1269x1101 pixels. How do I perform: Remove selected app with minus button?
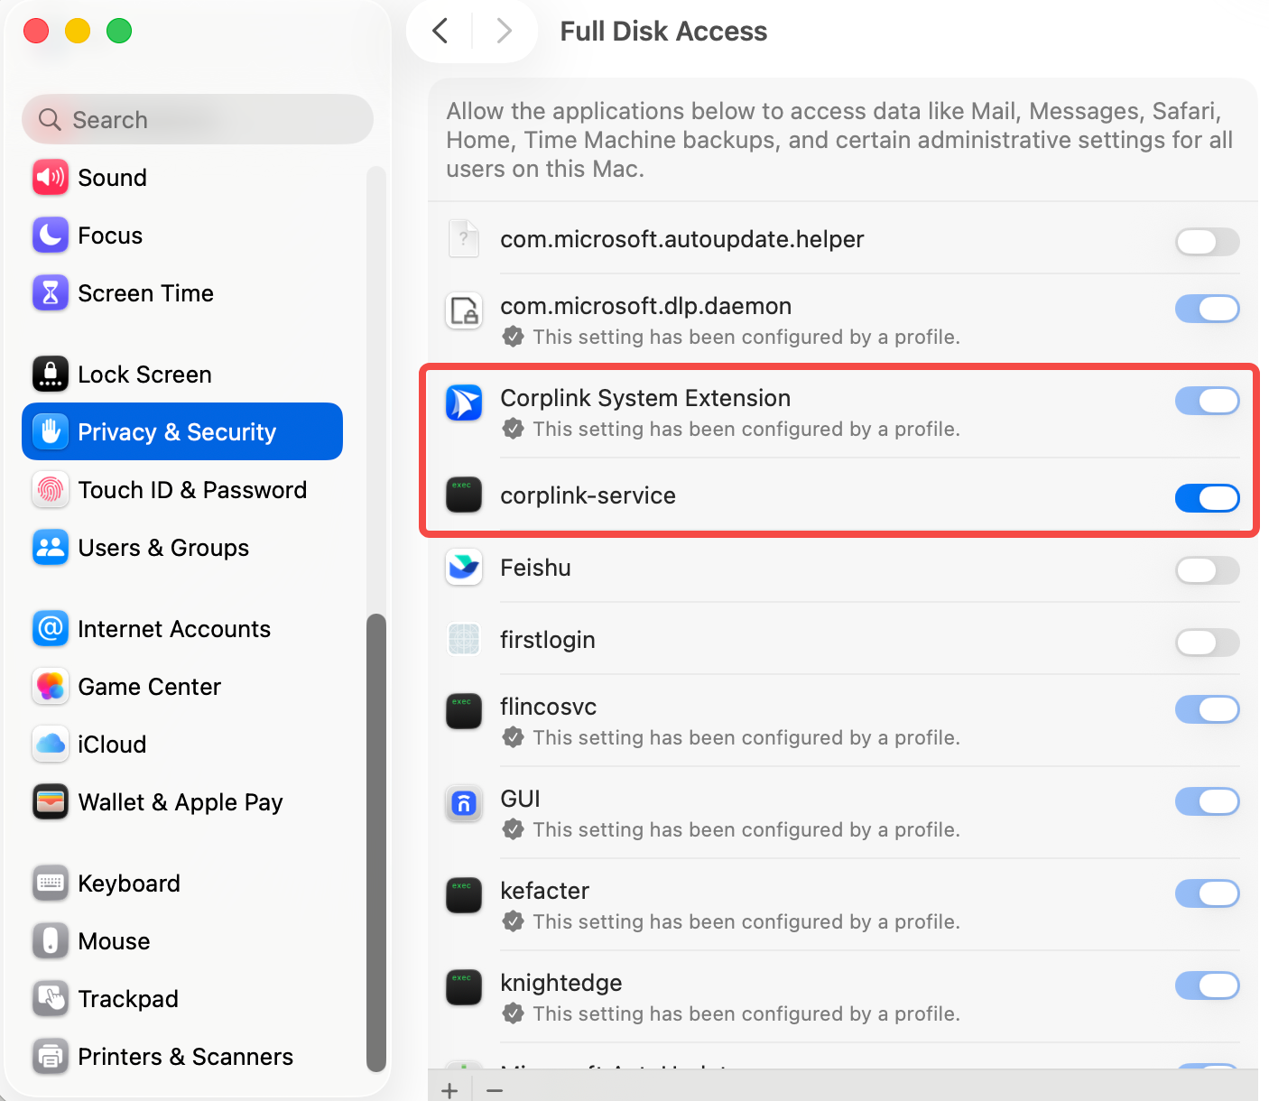tap(495, 1090)
